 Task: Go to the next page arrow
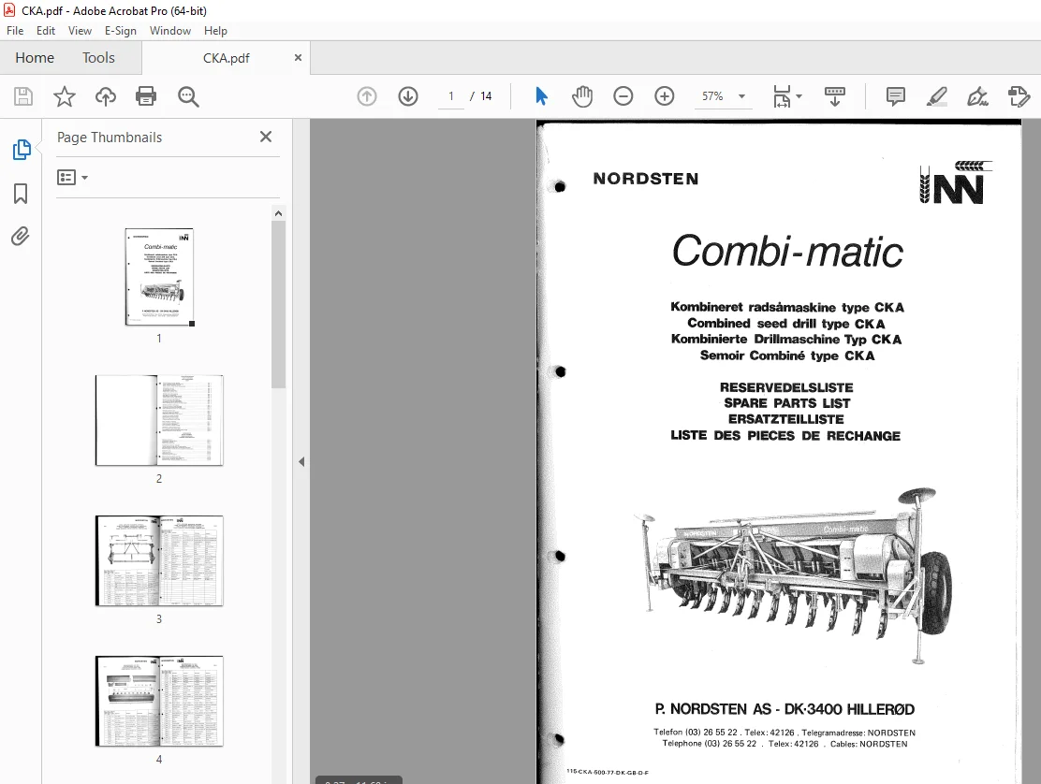408,96
